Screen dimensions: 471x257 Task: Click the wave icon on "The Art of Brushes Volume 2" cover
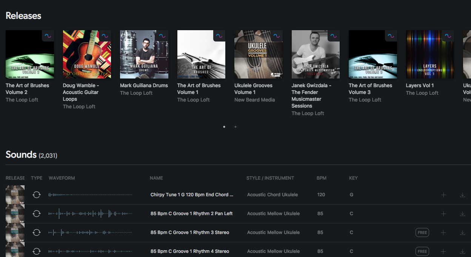point(48,35)
